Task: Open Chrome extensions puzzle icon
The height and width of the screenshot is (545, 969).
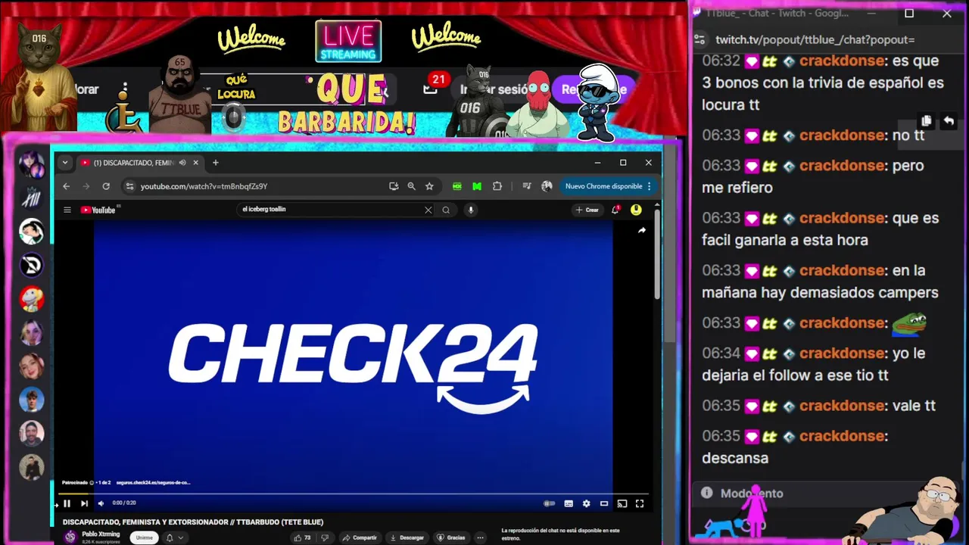Action: point(497,186)
